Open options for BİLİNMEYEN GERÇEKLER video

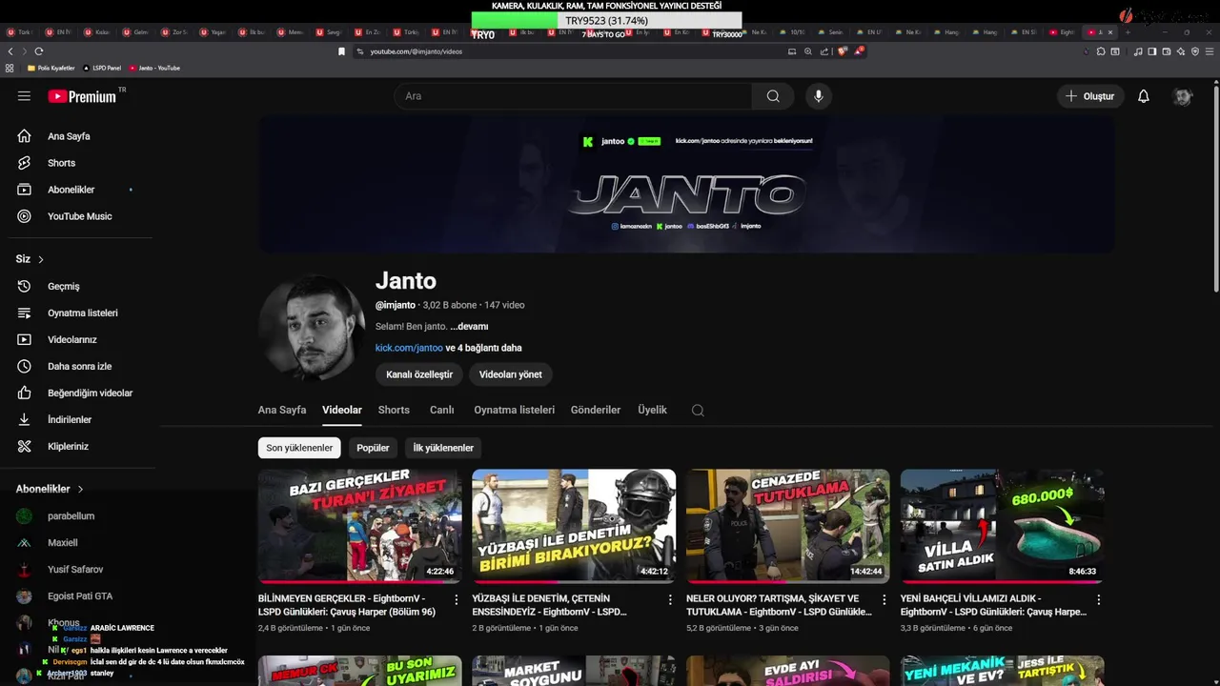[x=456, y=600]
